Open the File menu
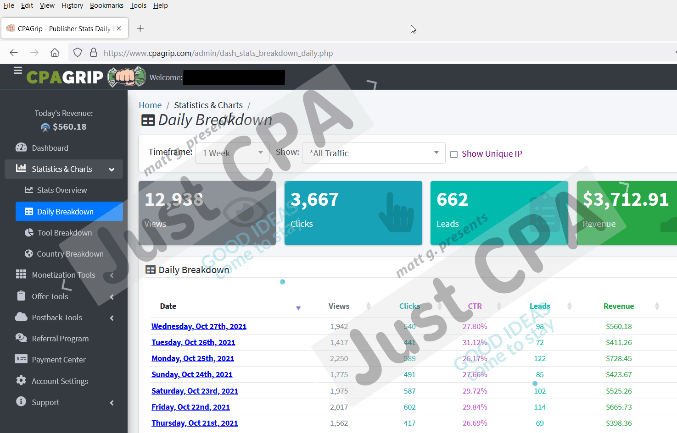 point(9,5)
